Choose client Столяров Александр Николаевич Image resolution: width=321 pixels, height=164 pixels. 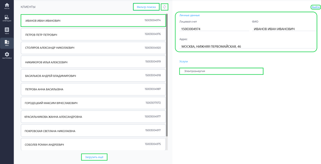click(93, 48)
